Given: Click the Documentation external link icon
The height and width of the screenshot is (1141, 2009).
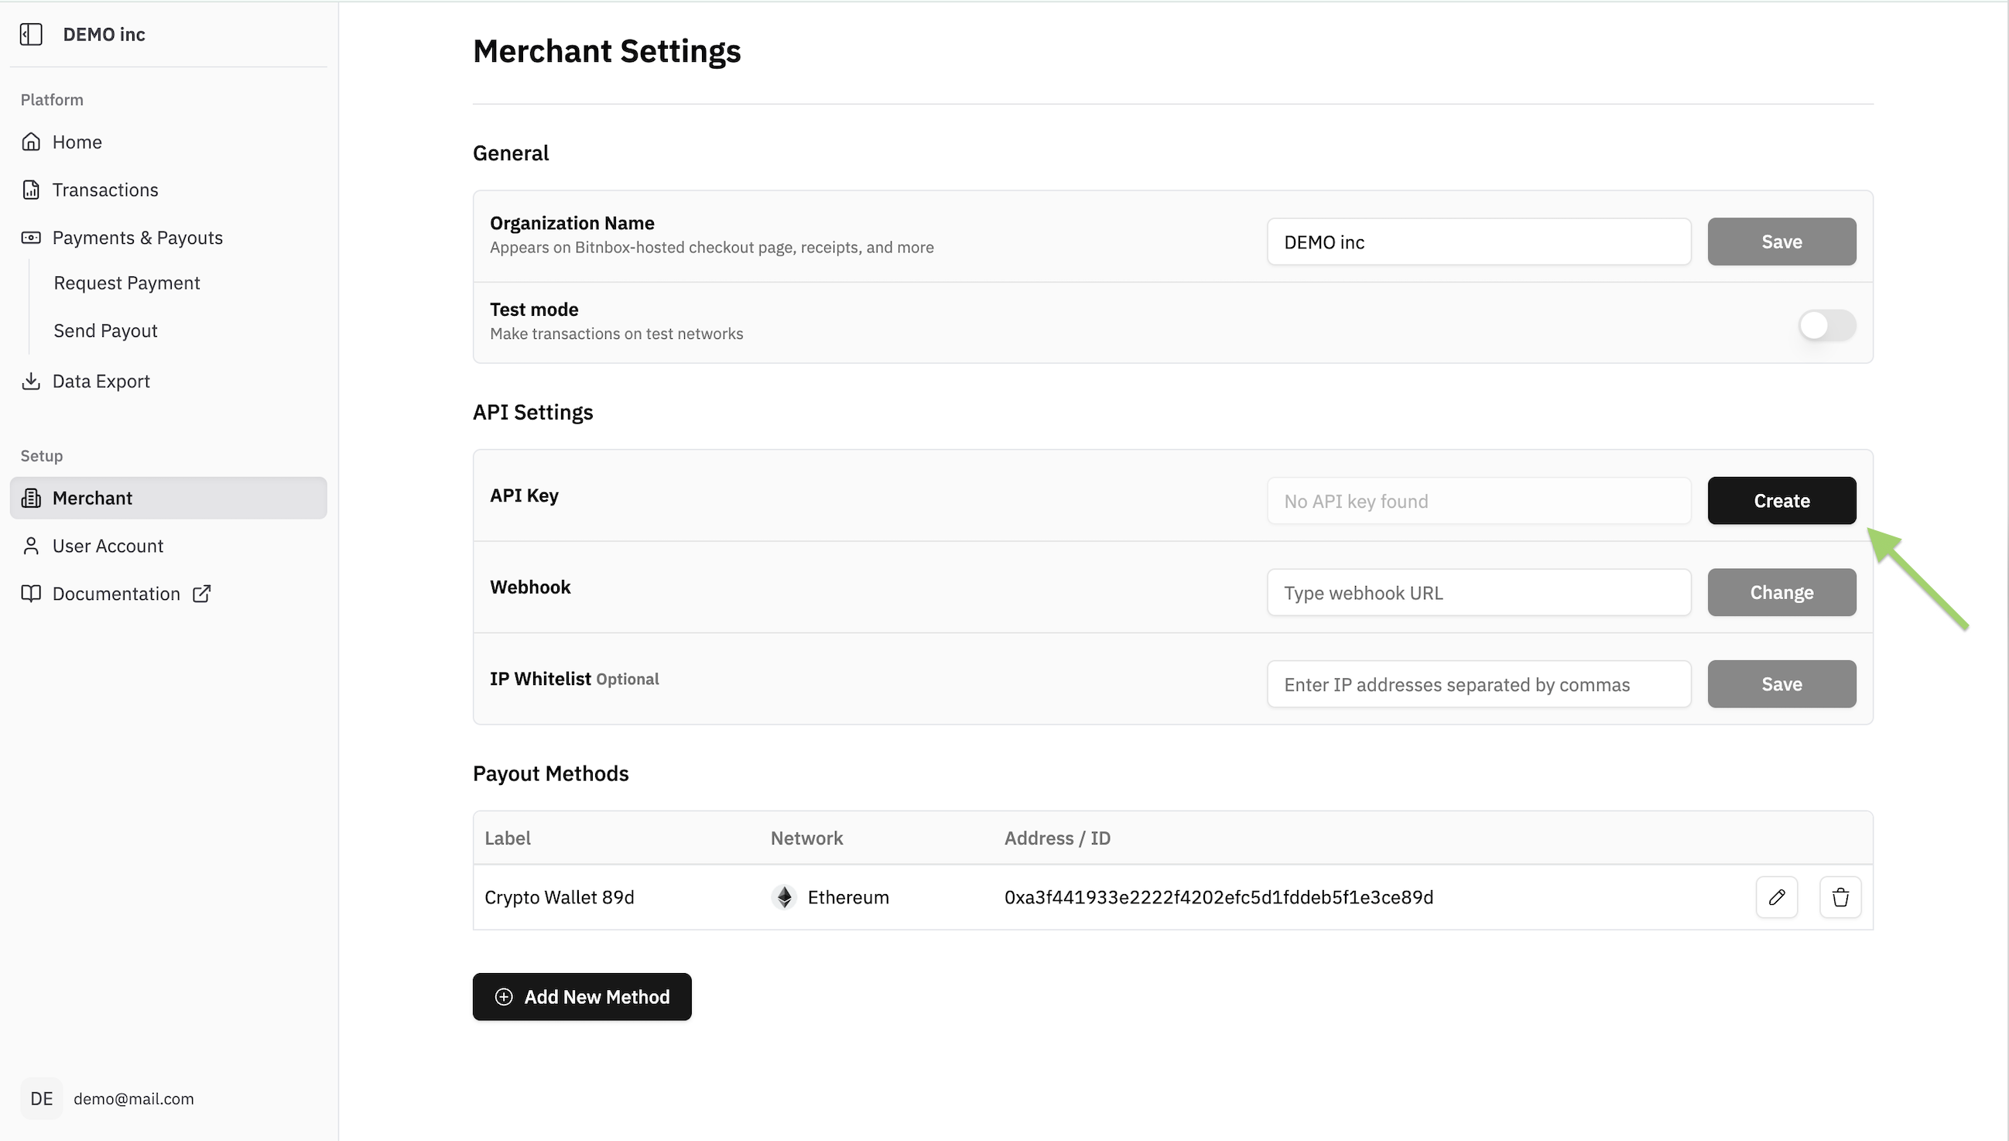Looking at the screenshot, I should (201, 594).
